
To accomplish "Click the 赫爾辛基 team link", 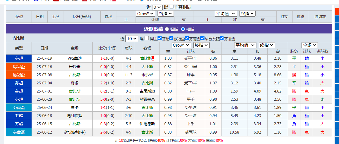I will click(x=147, y=99).
